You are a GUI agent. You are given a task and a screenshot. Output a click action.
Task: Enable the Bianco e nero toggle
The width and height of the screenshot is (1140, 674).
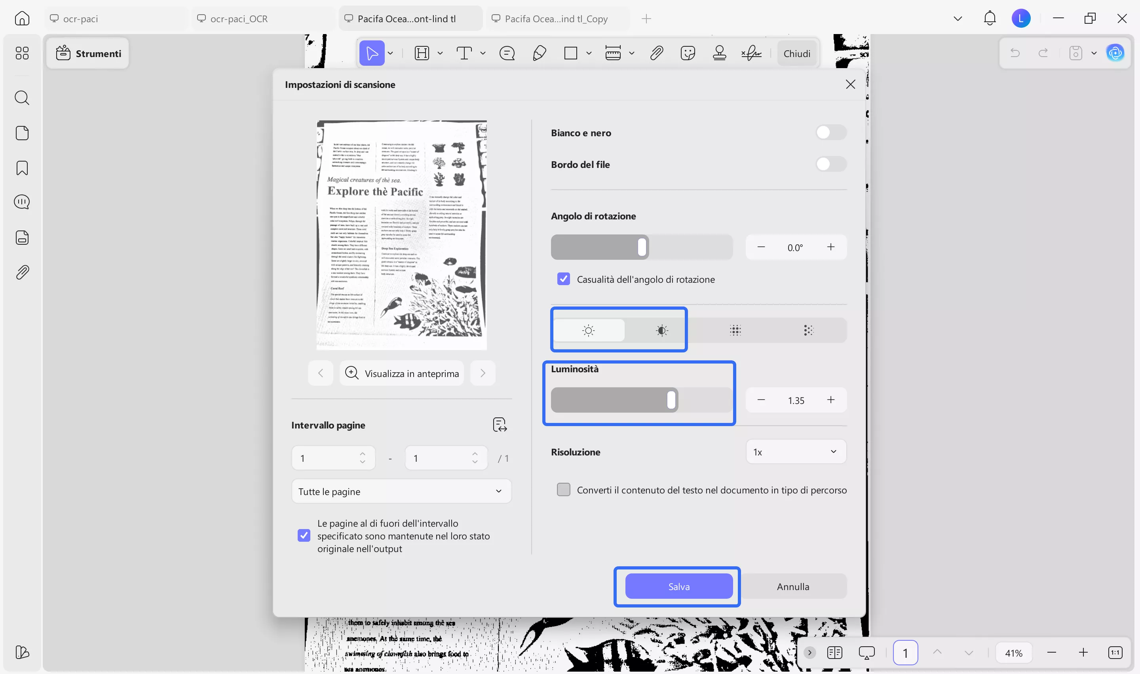point(830,132)
